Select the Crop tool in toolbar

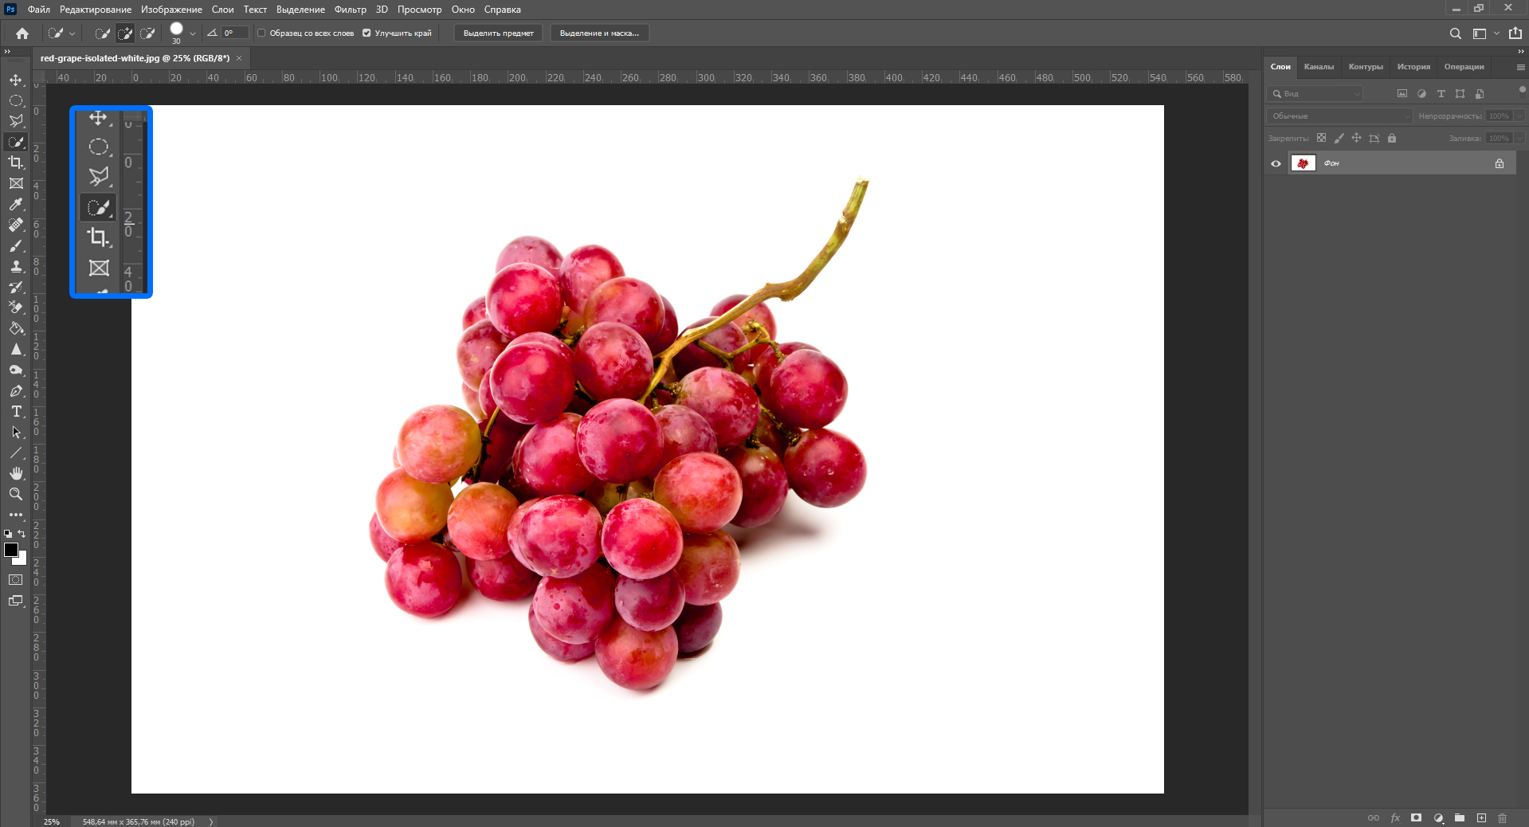[16, 163]
